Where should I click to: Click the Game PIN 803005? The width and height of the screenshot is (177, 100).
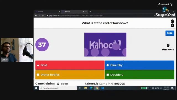(x=119, y=84)
